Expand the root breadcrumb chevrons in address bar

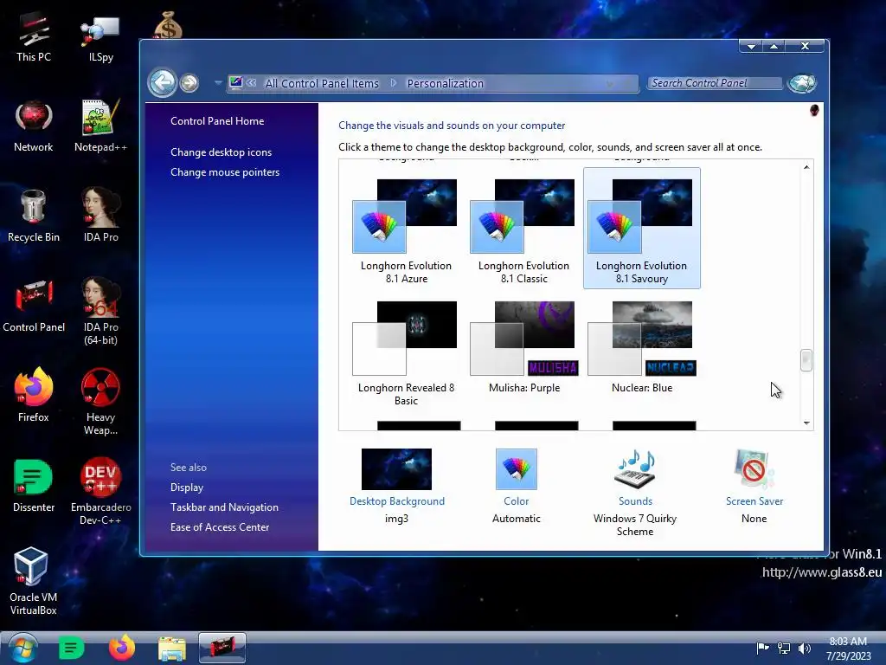point(252,83)
